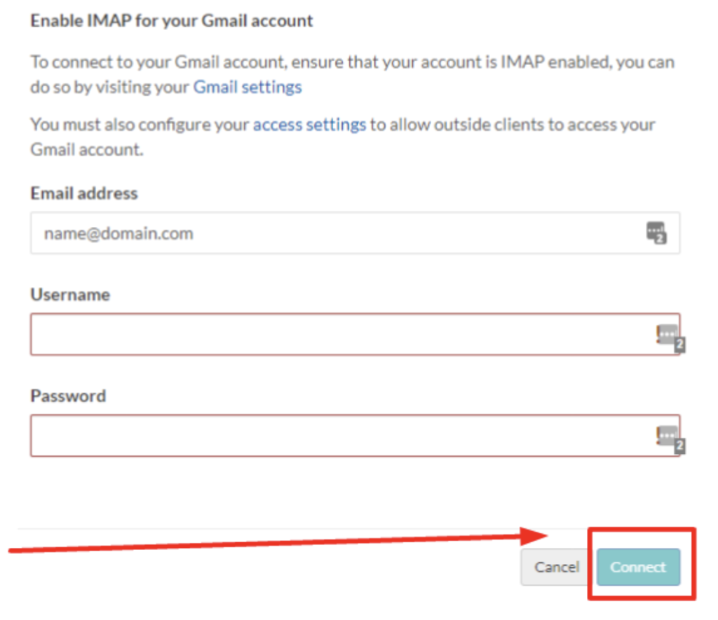Click the 'Email address' label
Screen dimensions: 718x620
click(84, 193)
